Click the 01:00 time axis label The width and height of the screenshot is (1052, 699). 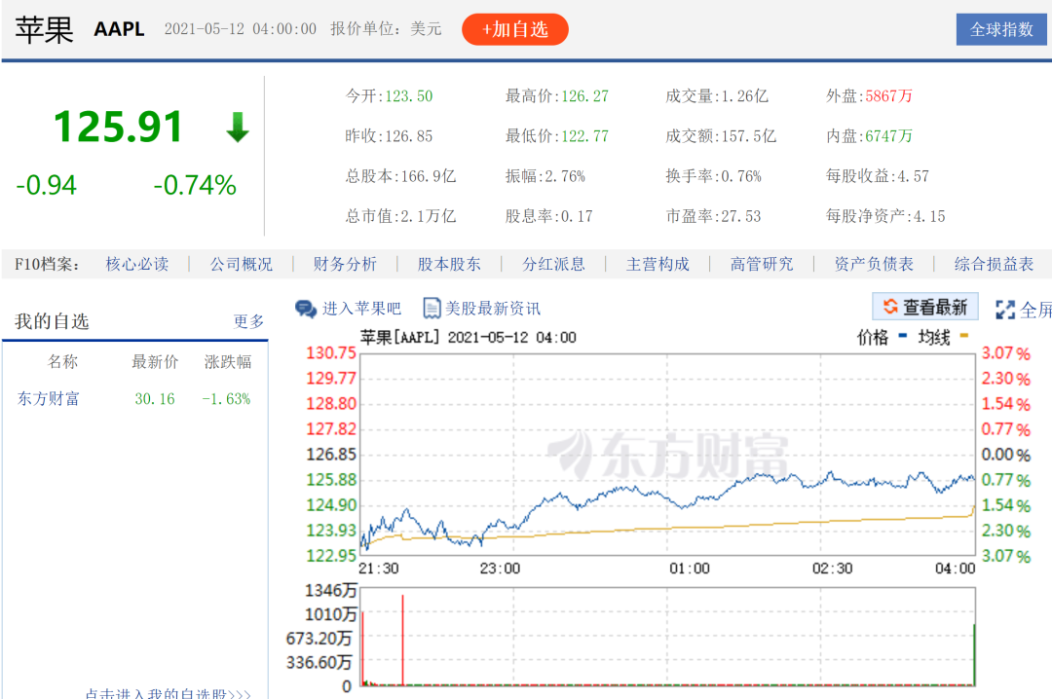690,569
